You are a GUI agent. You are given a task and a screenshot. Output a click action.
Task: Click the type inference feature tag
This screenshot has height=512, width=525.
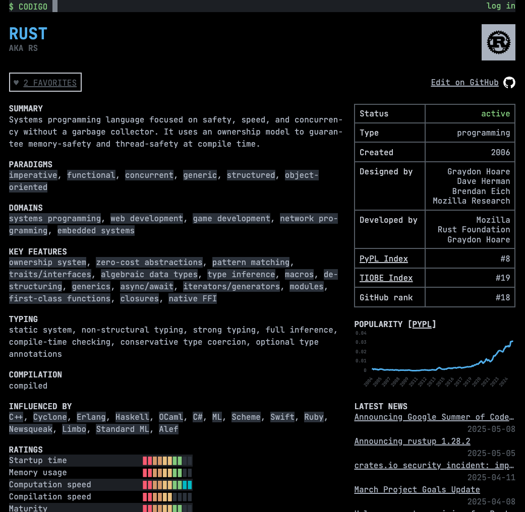pyautogui.click(x=242, y=274)
